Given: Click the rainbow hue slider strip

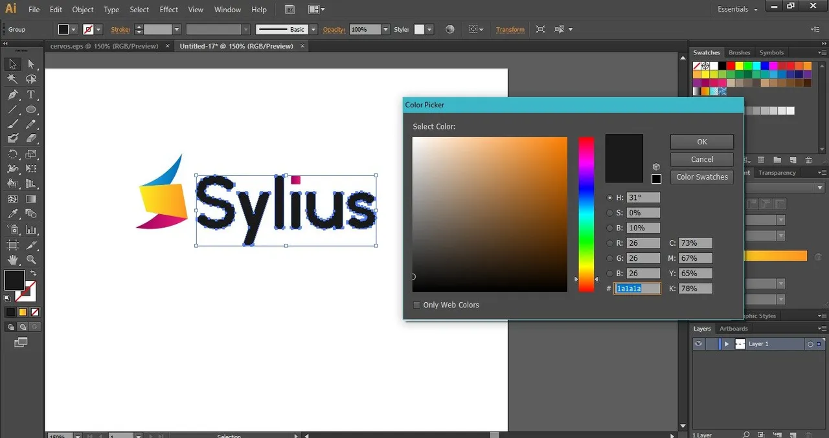Looking at the screenshot, I should 586,214.
